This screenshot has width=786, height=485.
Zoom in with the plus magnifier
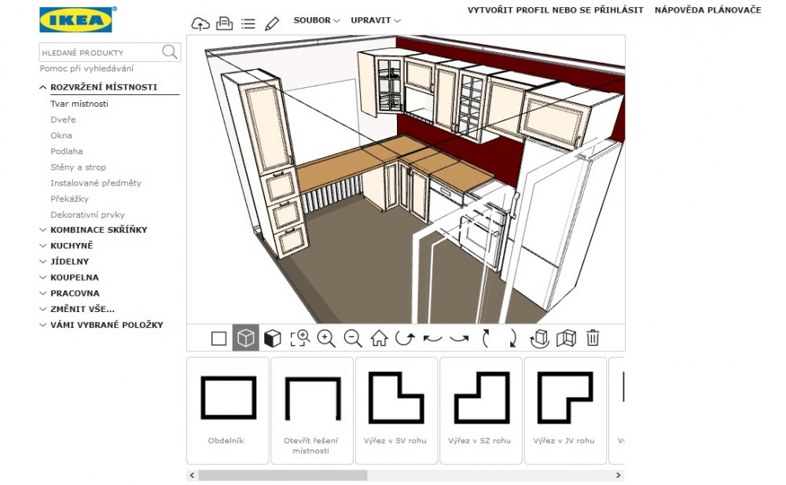tap(326, 338)
